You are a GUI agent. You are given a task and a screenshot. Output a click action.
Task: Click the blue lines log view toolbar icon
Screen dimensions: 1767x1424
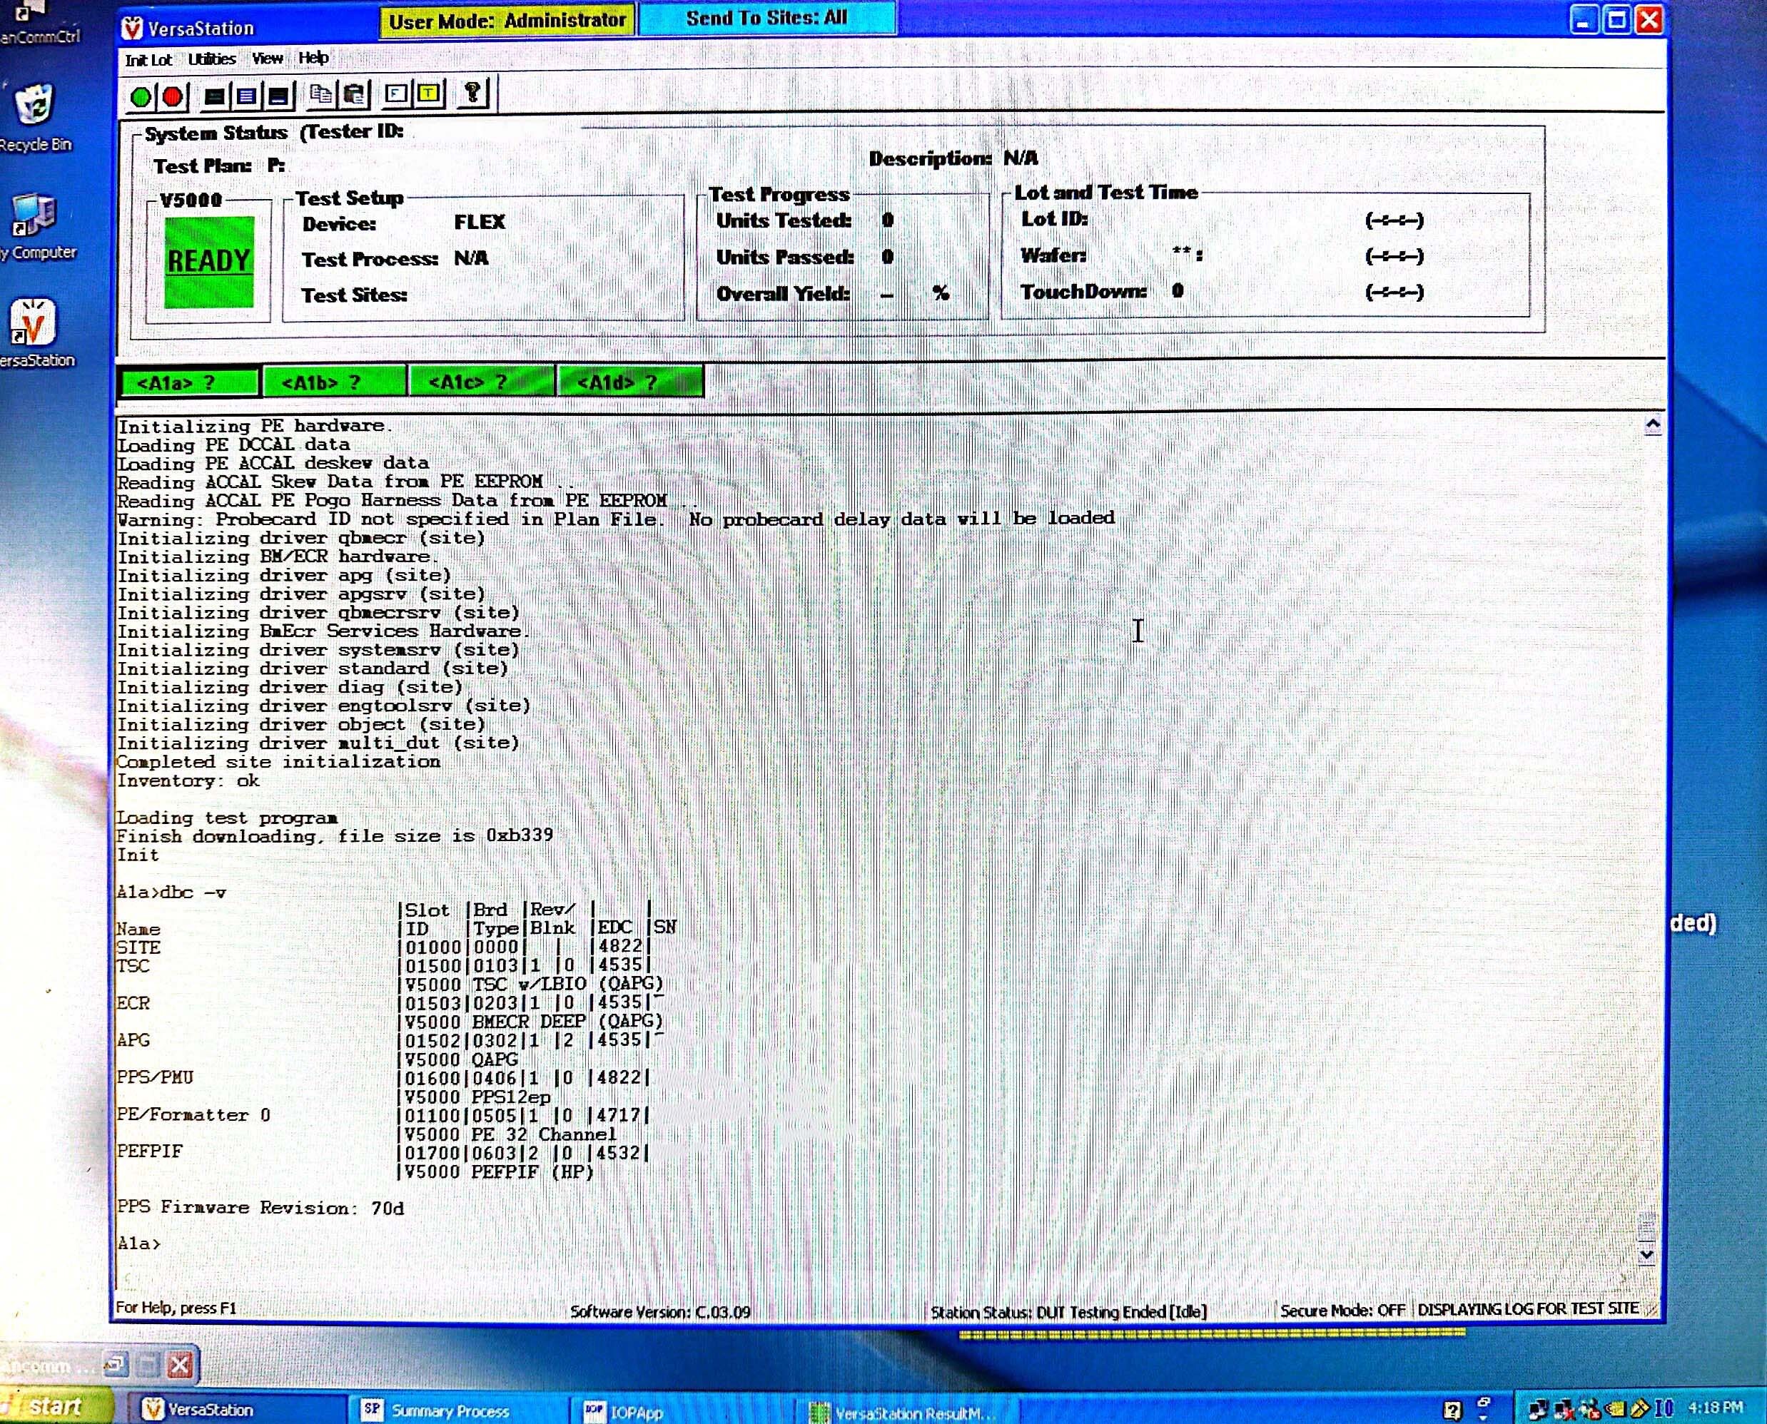pos(246,96)
